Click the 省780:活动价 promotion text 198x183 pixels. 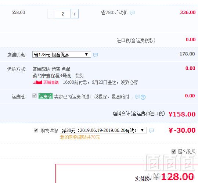click(114, 12)
